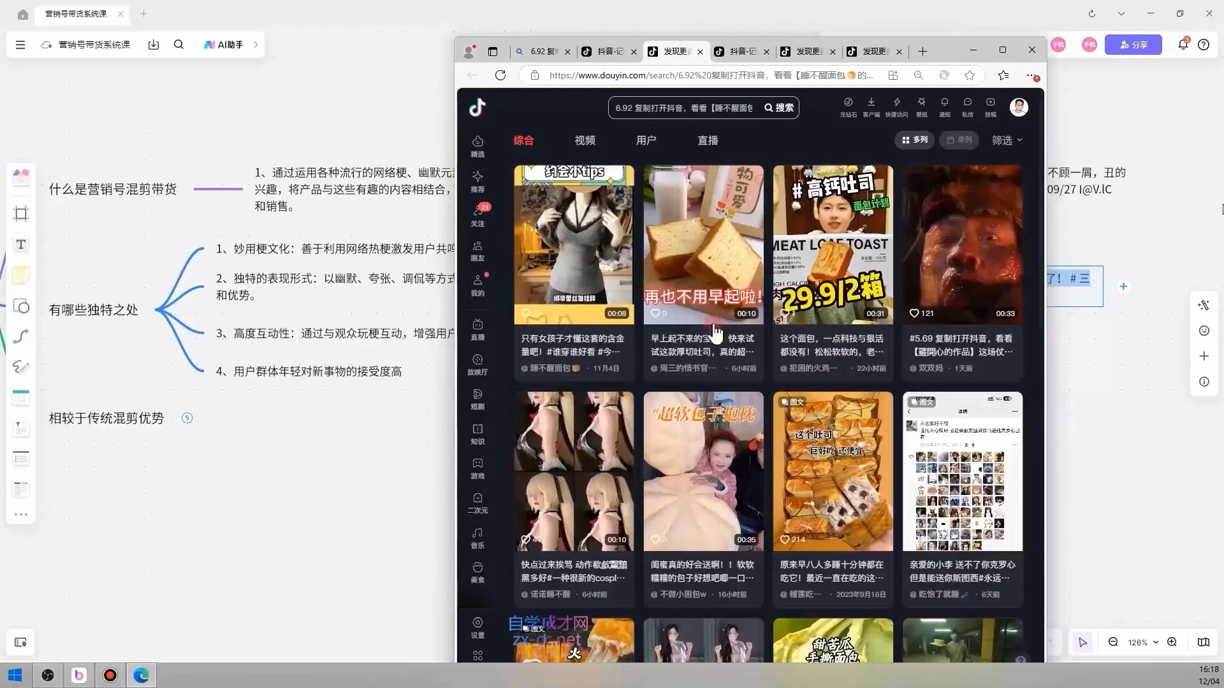This screenshot has width=1224, height=688.
Task: Open the 筛选 filter dropdown
Action: [x=1006, y=140]
